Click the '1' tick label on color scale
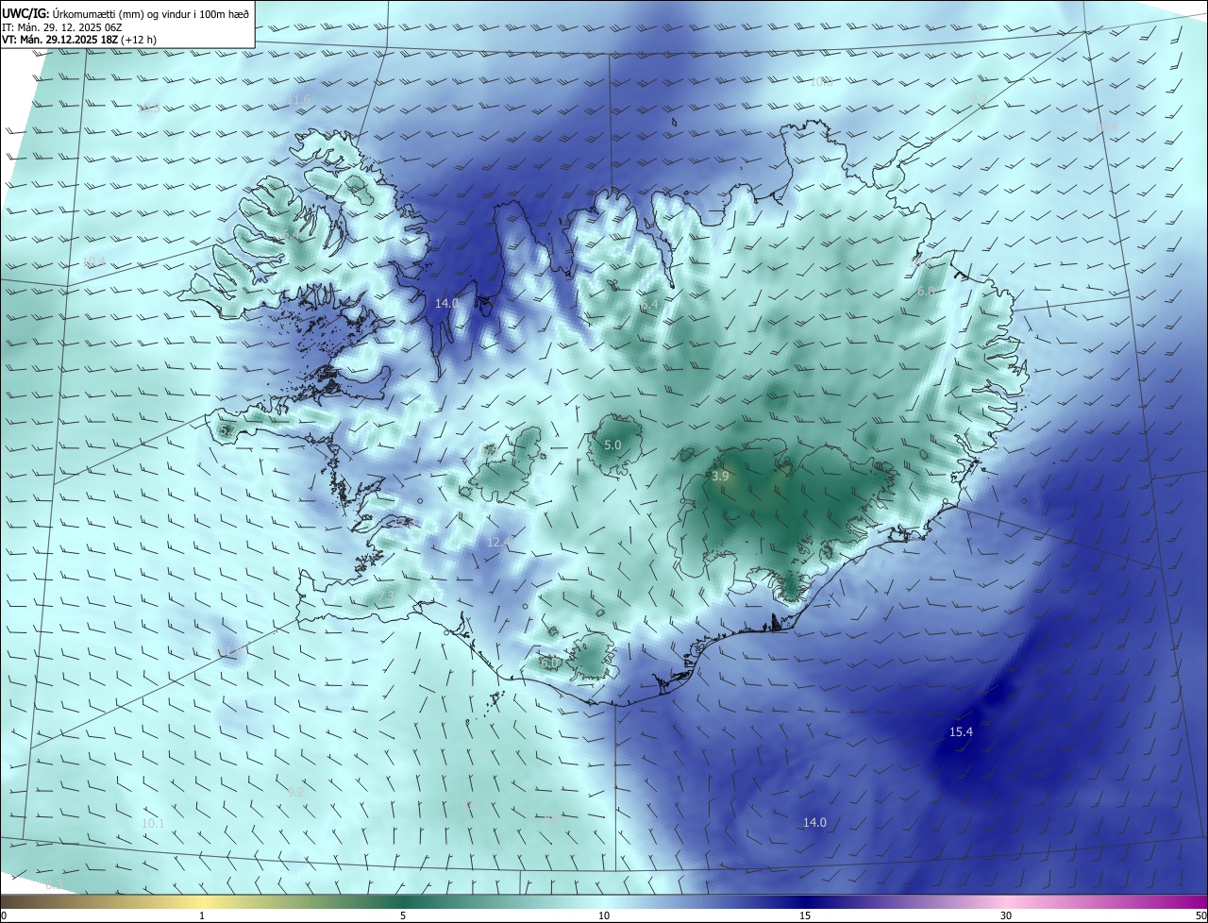1208x923 pixels. tap(202, 915)
